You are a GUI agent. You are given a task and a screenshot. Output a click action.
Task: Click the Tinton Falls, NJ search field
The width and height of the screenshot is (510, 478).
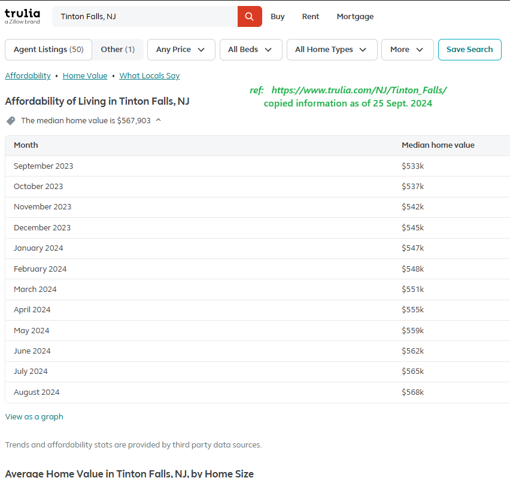pos(145,16)
